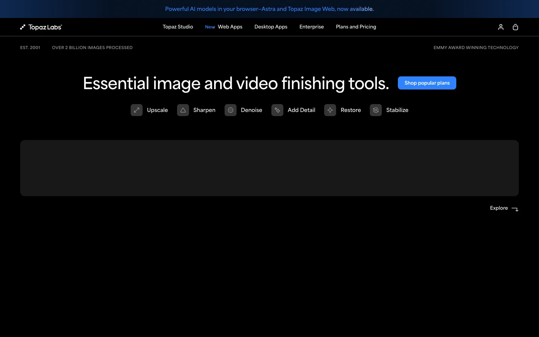Screen dimensions: 539x337
Task: Select the Denoise globe icon
Action: tap(231, 110)
